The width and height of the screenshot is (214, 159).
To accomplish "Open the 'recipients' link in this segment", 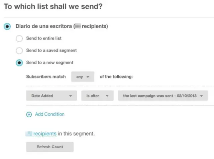I will 45,134.
